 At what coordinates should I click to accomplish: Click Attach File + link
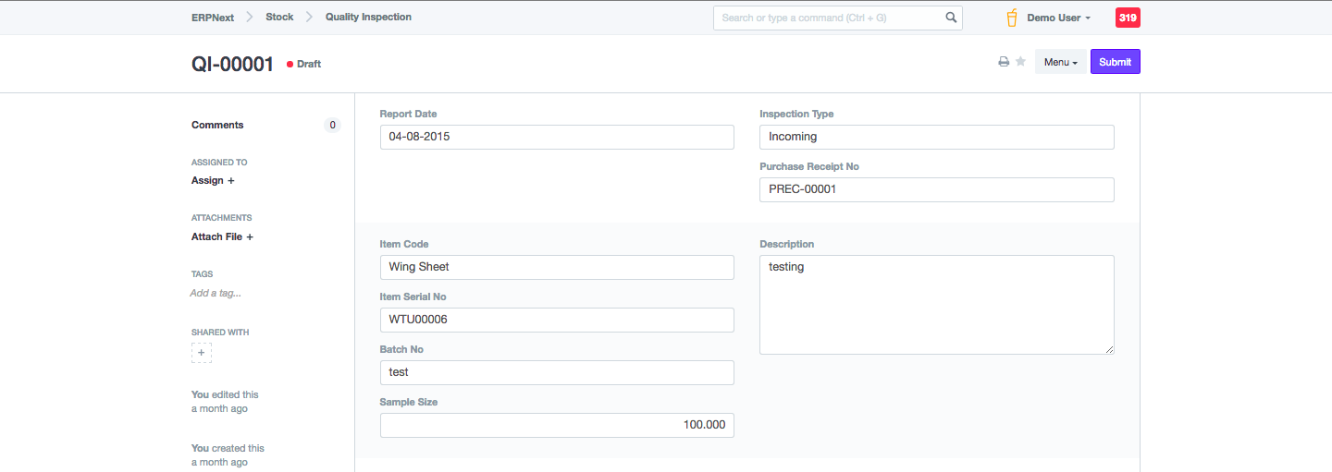[222, 236]
